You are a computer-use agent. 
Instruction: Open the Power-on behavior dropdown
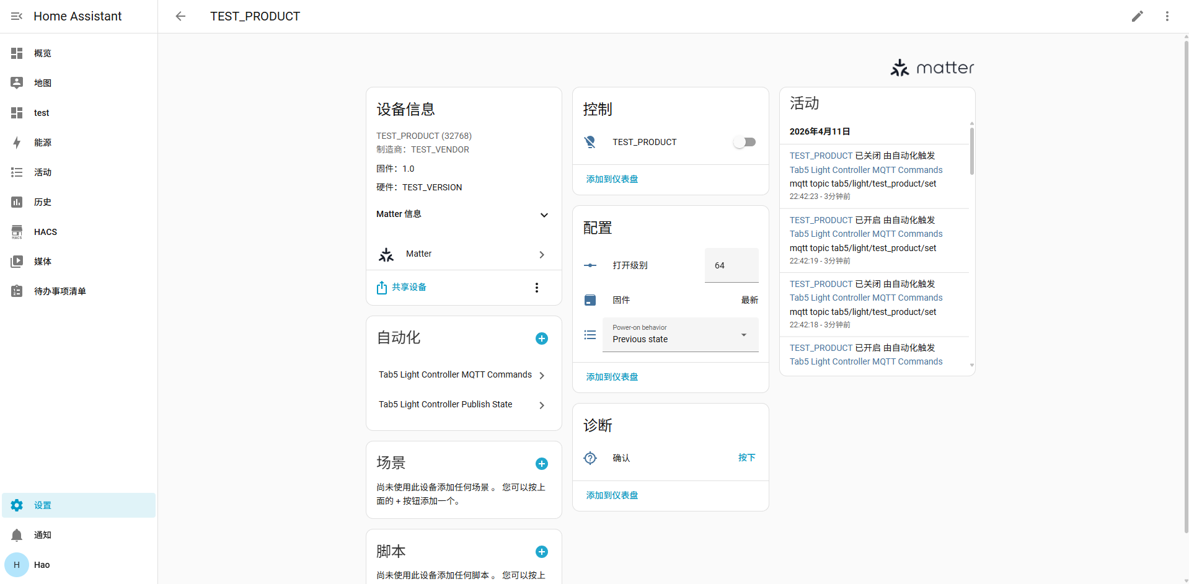[680, 335]
